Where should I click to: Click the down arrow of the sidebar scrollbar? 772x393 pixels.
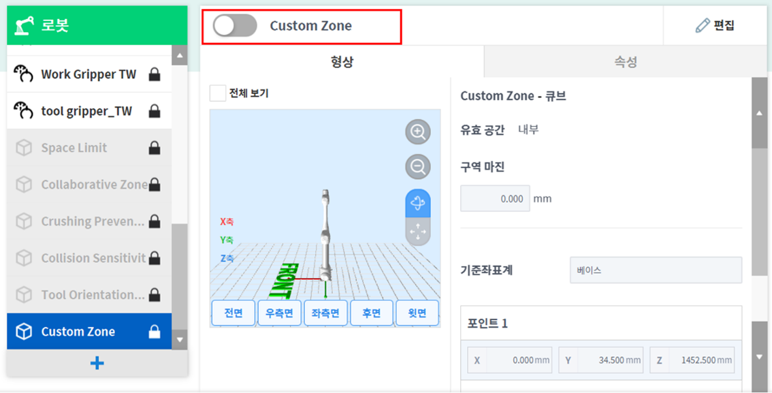coord(179,340)
